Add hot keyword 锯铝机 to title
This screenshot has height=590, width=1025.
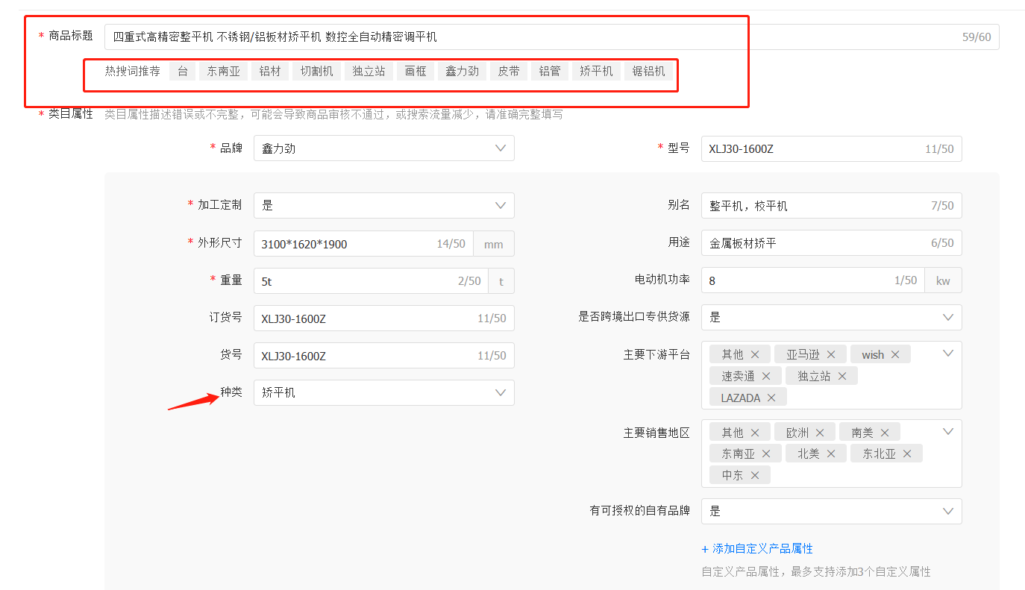coord(648,71)
